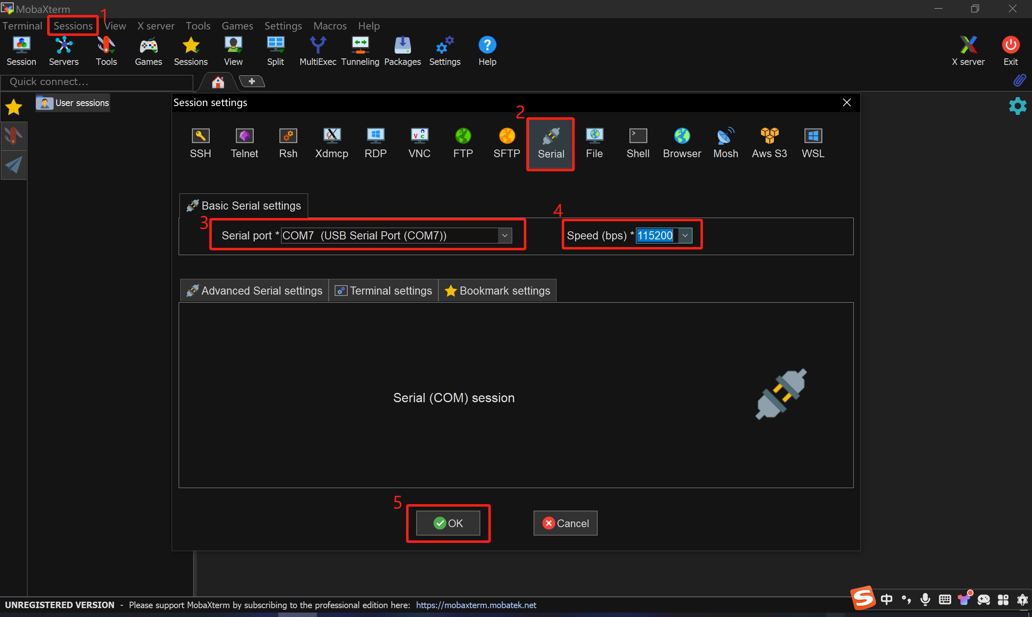Open the View toolbar icon
Image resolution: width=1032 pixels, height=617 pixels.
(234, 51)
